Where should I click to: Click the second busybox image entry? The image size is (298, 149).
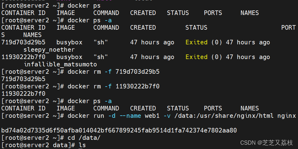(69, 57)
